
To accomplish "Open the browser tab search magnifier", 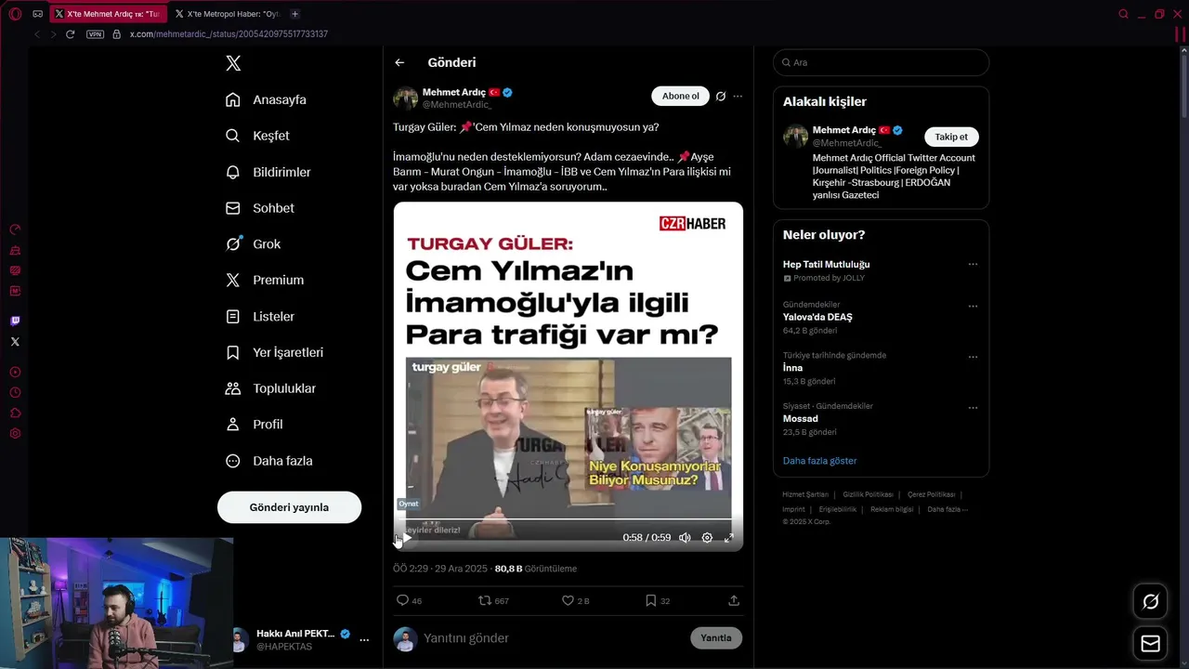I will tap(1123, 14).
